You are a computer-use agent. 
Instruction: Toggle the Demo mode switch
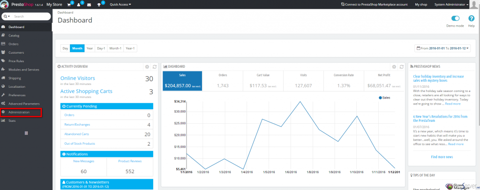tap(455, 19)
